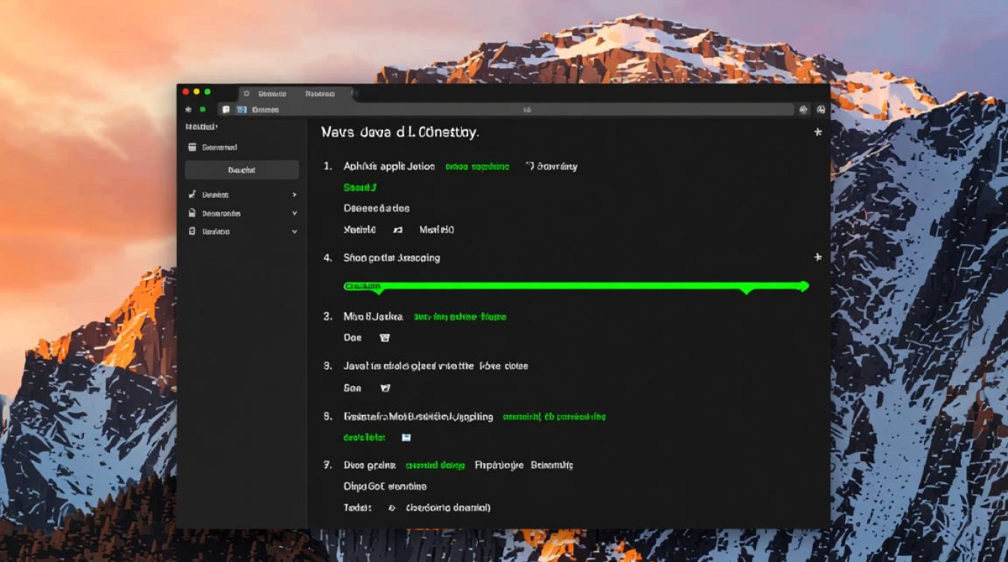This screenshot has height=562, width=1008.
Task: Click the white document icon in the address bar
Action: [x=226, y=109]
